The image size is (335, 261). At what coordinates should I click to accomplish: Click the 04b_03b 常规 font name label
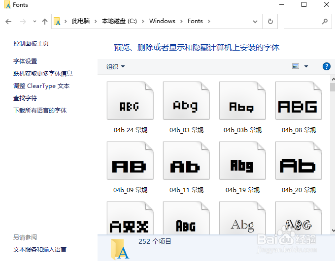242,130
